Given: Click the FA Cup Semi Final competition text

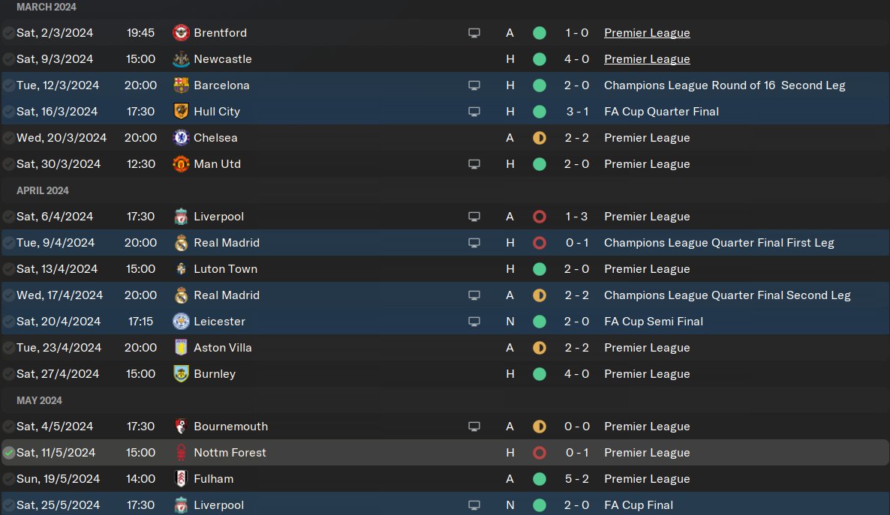Looking at the screenshot, I should (653, 322).
